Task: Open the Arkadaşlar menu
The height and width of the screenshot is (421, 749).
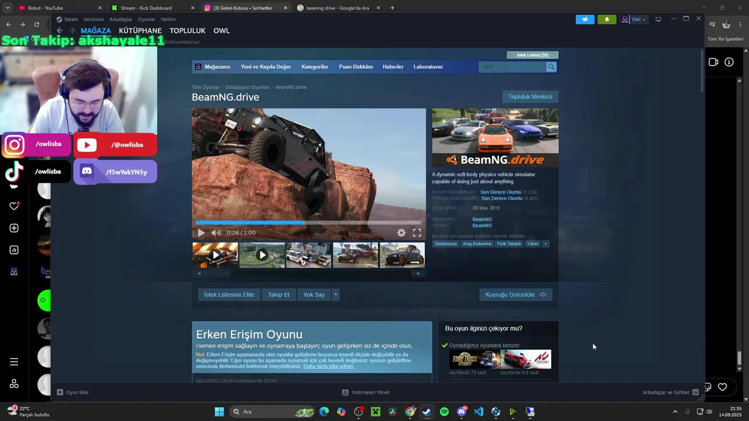Action: tap(121, 19)
